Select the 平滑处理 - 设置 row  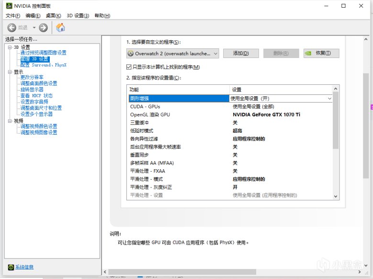point(230,196)
